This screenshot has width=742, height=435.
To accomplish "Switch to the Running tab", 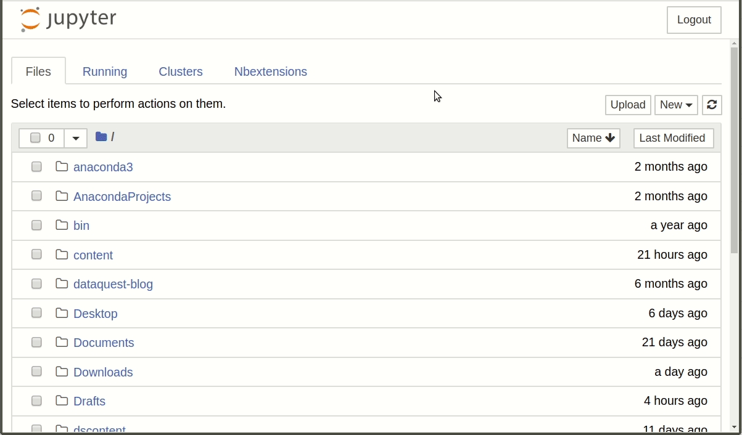I will pyautogui.click(x=105, y=71).
